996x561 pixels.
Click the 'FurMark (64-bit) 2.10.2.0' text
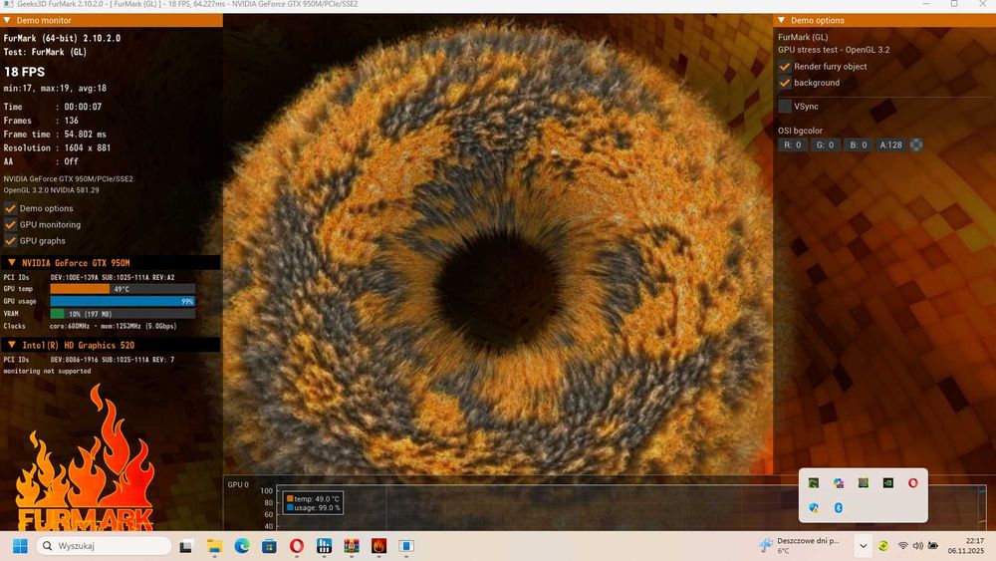coord(62,38)
